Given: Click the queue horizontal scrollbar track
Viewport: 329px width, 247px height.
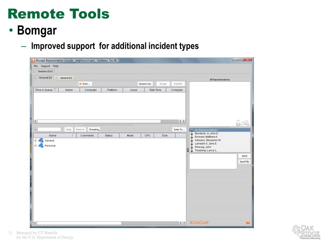Looking at the screenshot, I should 170,121.
